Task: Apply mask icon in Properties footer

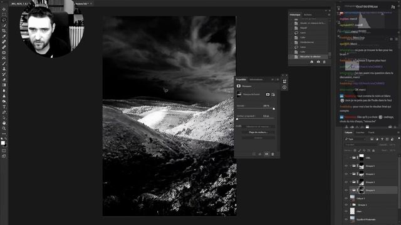Action: (x=260, y=154)
